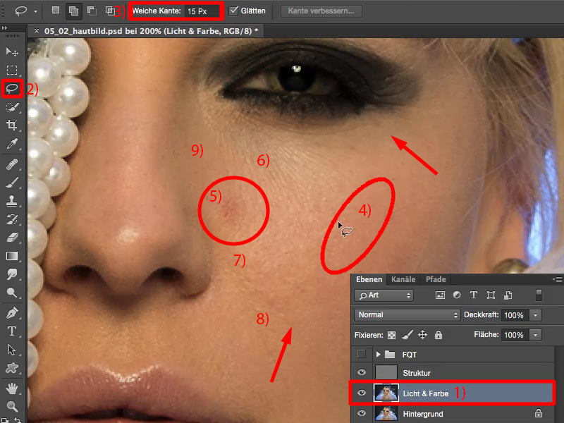Select the Brush tool
Image resolution: width=564 pixels, height=423 pixels.
12,183
